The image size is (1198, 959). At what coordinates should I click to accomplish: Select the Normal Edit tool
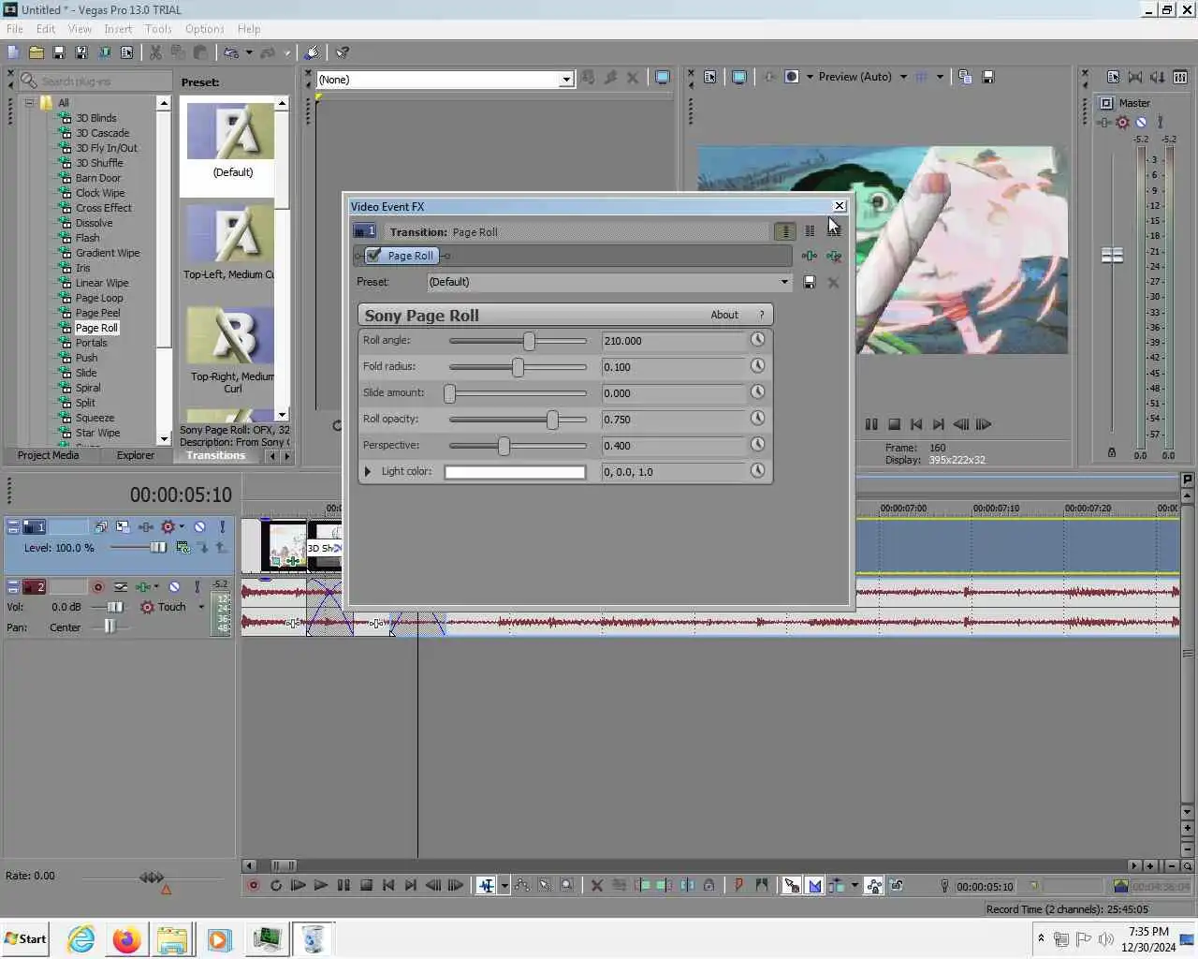point(486,885)
